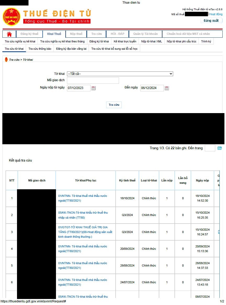Open calendar picker for 'Ngày nộp từ ngày'
The image size is (226, 305).
click(93, 88)
